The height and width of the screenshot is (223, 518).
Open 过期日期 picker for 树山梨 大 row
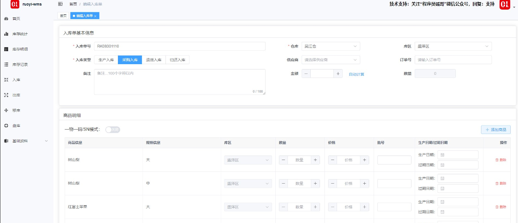[458, 165]
